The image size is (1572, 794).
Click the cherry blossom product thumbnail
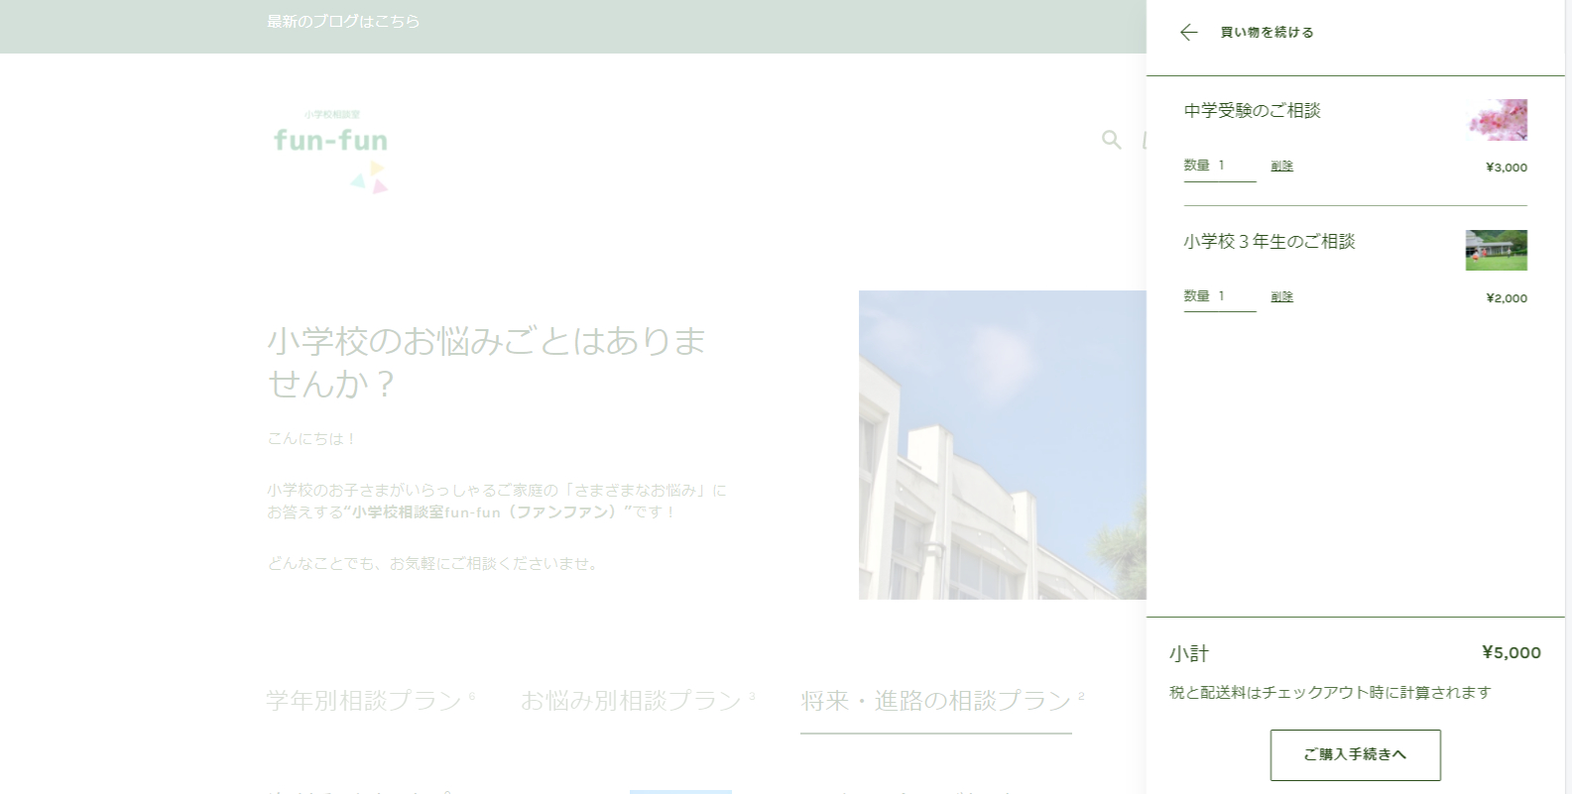tap(1497, 120)
